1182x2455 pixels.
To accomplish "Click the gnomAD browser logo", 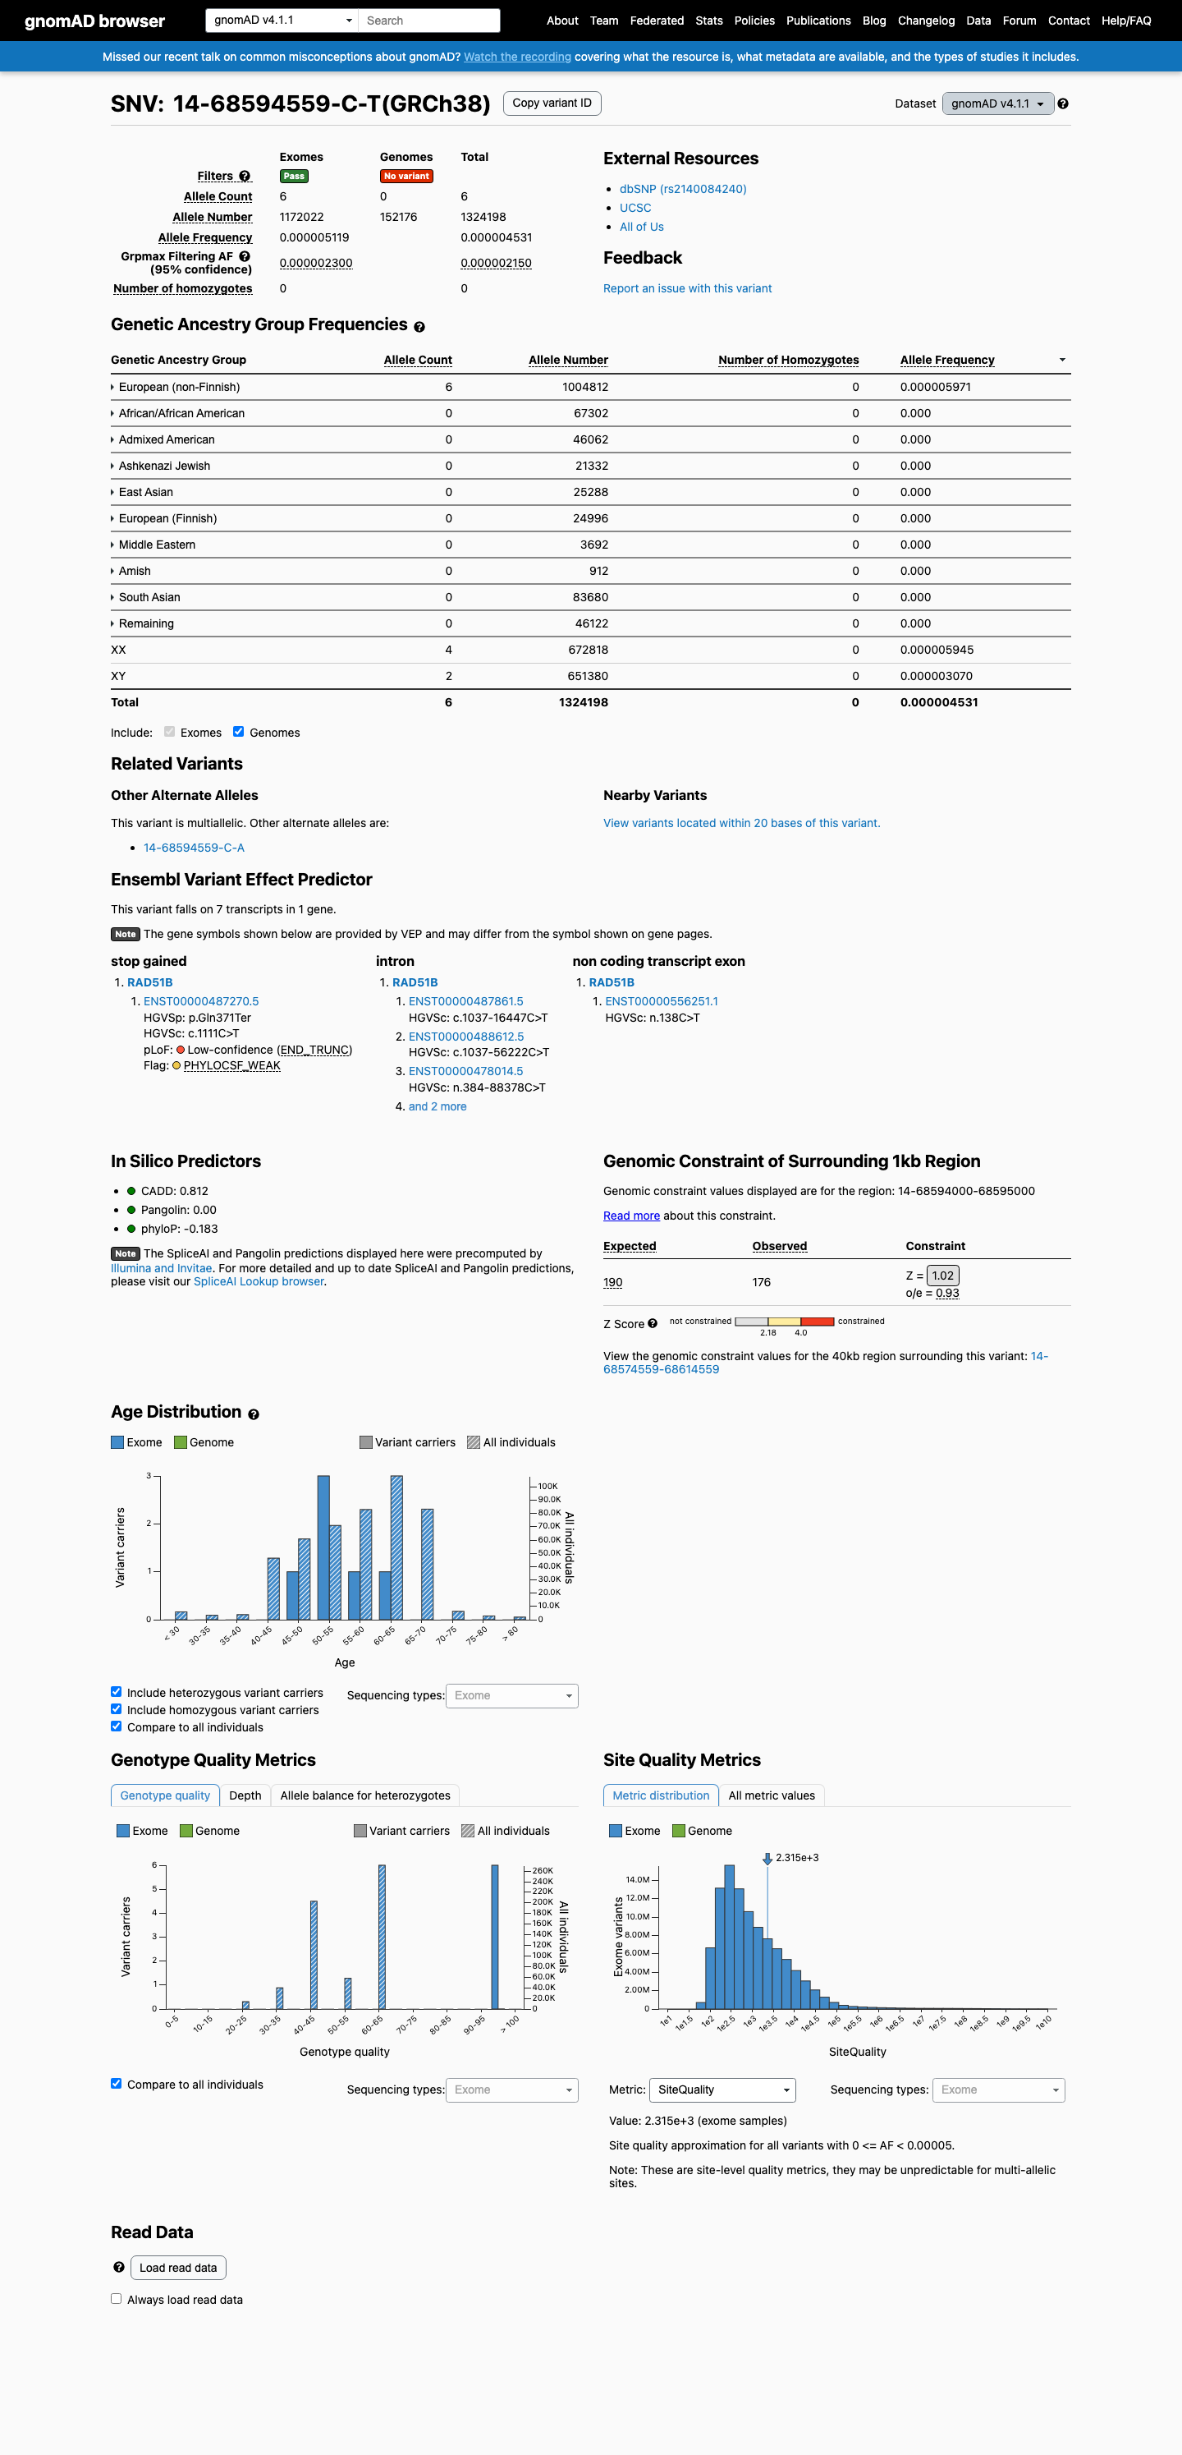I will [94, 21].
